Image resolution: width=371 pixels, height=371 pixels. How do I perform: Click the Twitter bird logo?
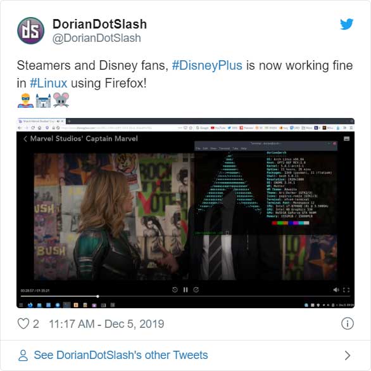pyautogui.click(x=347, y=24)
